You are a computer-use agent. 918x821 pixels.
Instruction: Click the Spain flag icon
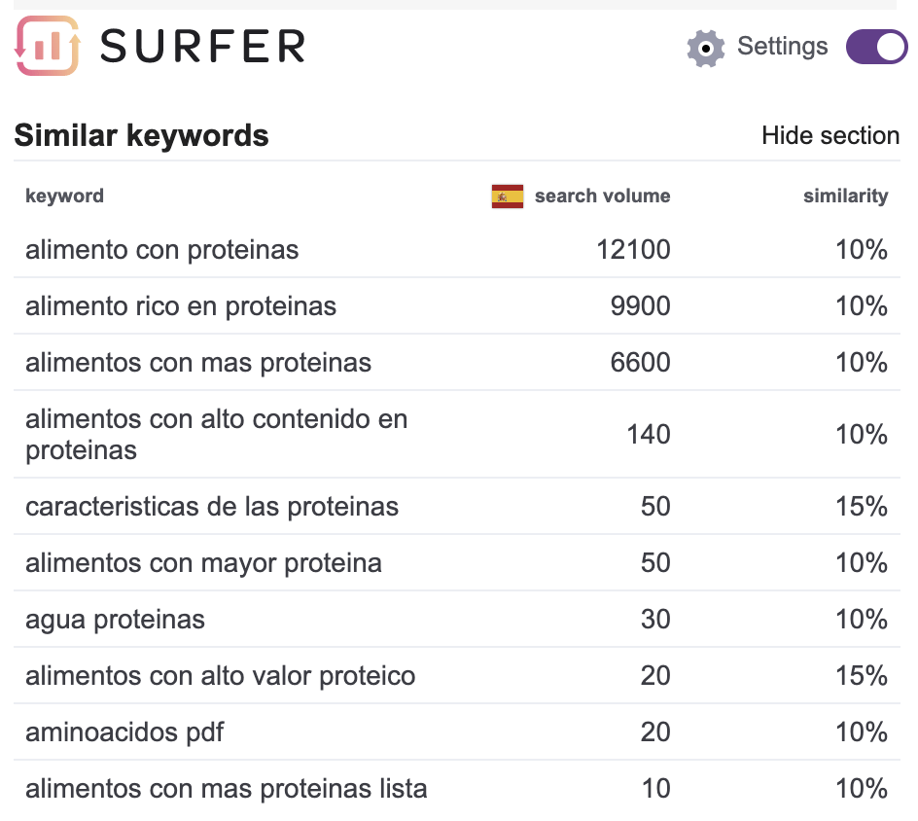(x=508, y=196)
